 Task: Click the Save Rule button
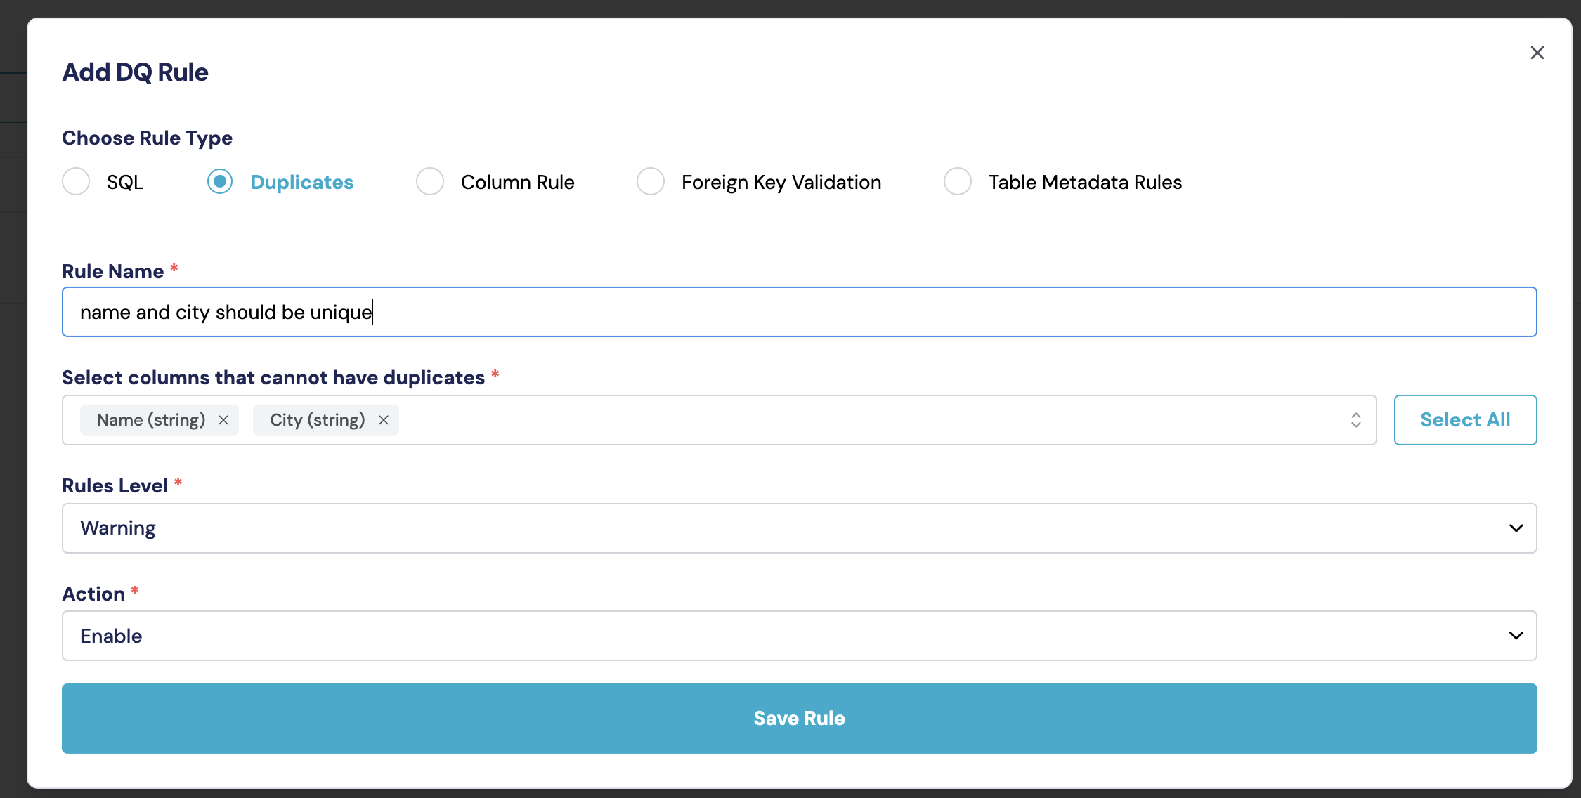click(x=799, y=719)
